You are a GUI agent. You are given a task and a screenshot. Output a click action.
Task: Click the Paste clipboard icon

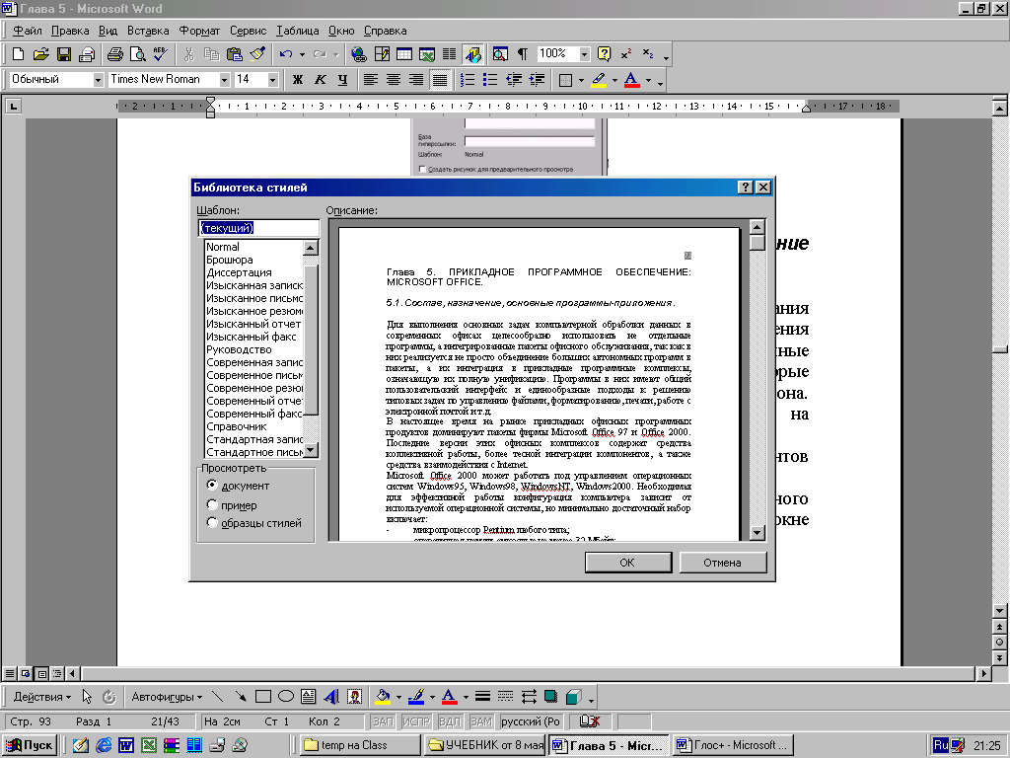tap(235, 54)
